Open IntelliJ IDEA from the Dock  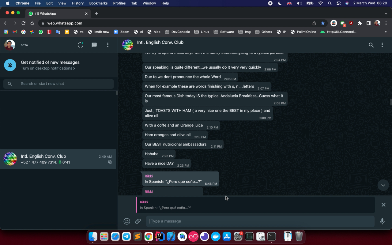(x=160, y=236)
